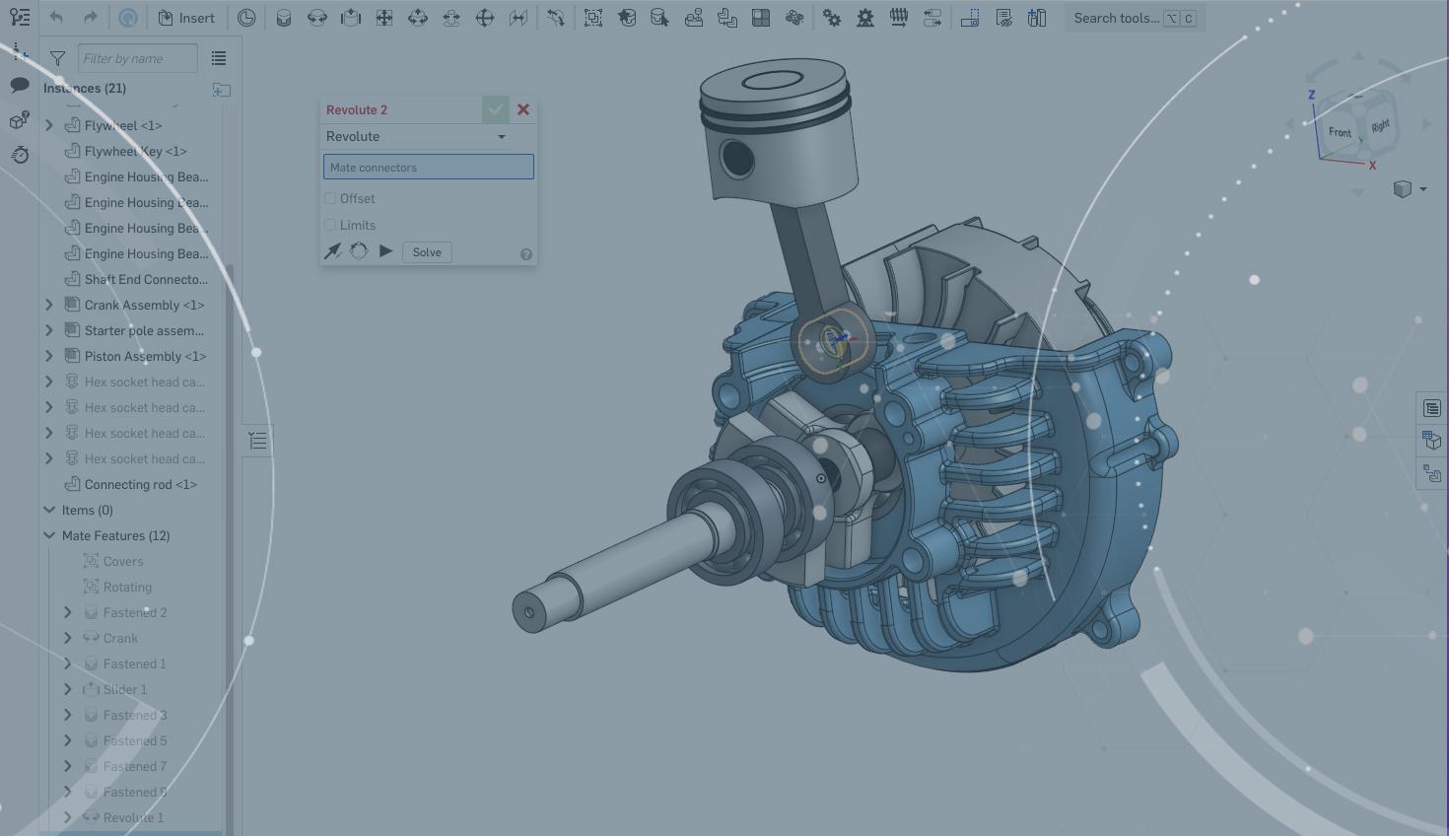Image resolution: width=1449 pixels, height=836 pixels.
Task: Enable the Limits checkbox
Action: [x=331, y=225]
